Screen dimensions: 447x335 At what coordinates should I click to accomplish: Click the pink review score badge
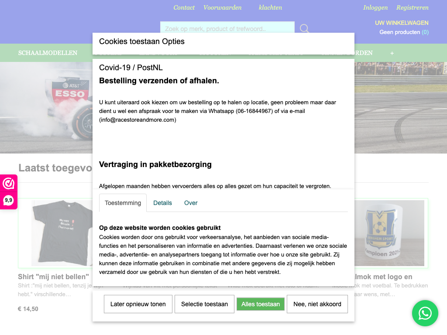(8, 192)
